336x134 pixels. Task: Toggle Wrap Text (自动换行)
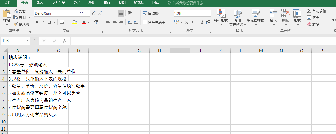[x=152, y=13]
